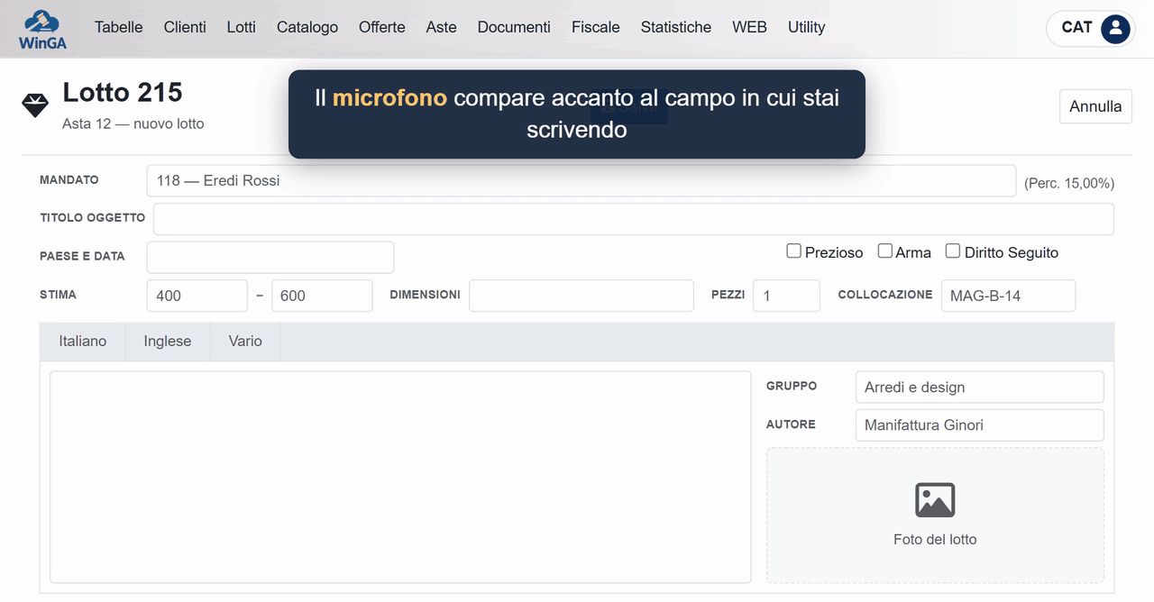Focus the Dimensioni input field

tap(582, 296)
